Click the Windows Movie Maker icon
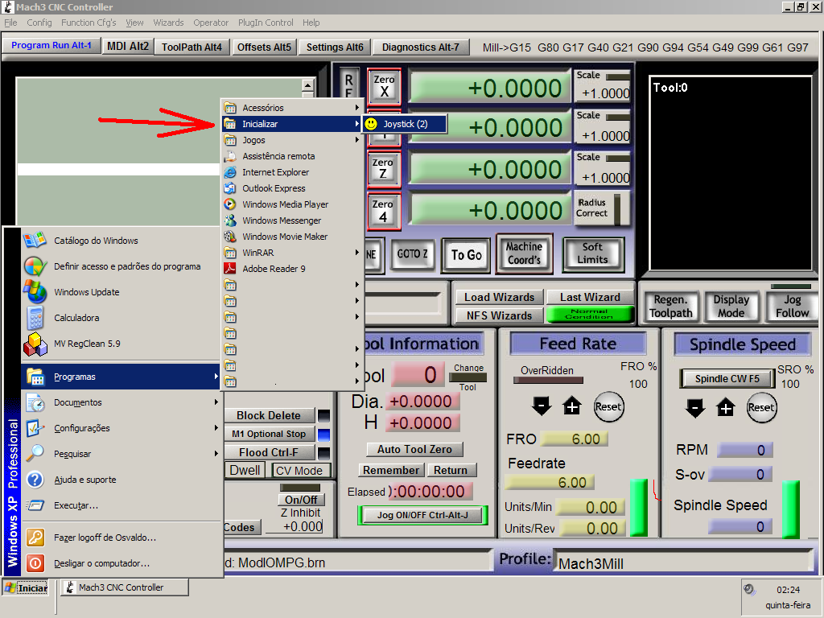The width and height of the screenshot is (824, 618). [230, 237]
